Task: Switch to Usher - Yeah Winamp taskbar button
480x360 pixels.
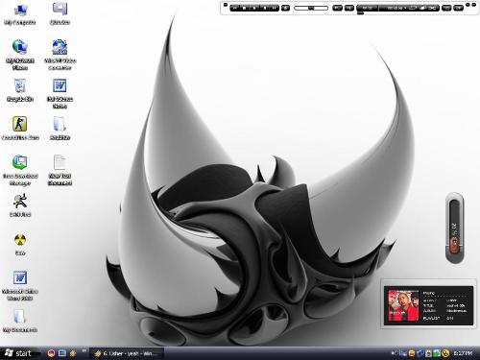Action: pos(127,353)
